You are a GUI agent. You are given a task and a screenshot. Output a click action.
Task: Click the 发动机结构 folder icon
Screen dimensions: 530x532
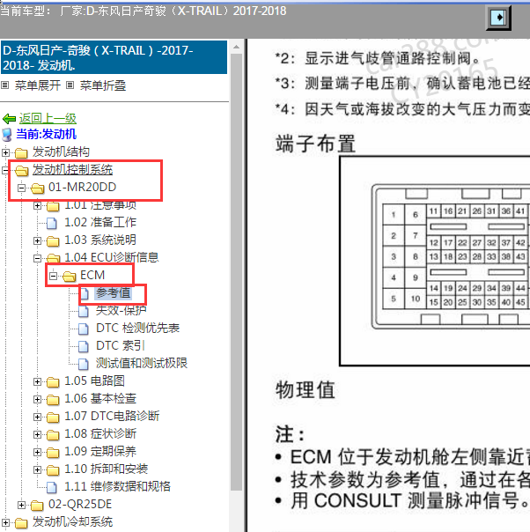click(21, 153)
